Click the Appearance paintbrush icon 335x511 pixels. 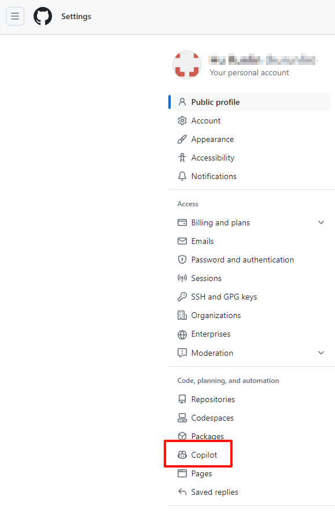coord(182,139)
